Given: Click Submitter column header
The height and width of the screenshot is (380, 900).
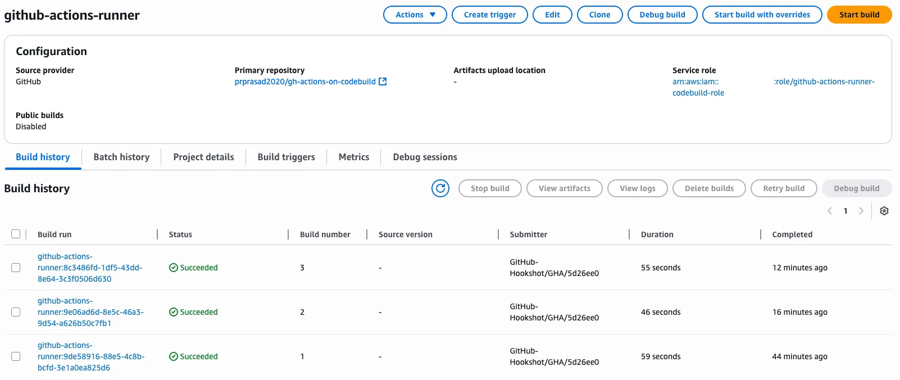Looking at the screenshot, I should point(529,234).
